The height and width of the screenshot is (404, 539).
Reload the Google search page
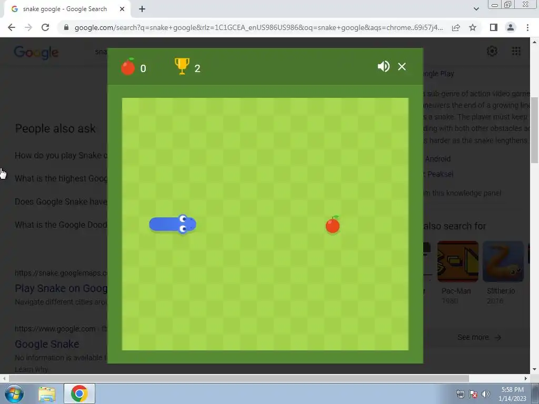45,27
